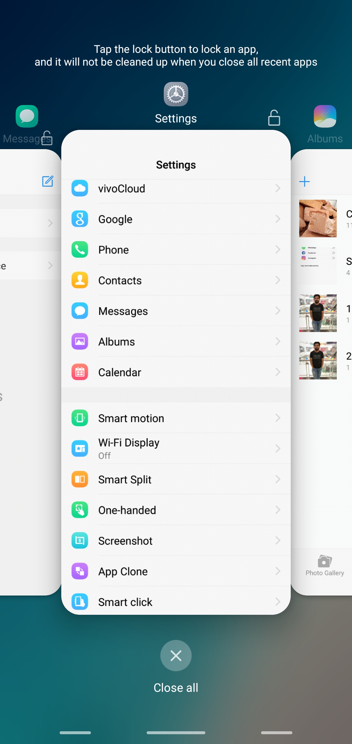Open the Contacts settings entry
This screenshot has width=352, height=744.
[x=176, y=280]
